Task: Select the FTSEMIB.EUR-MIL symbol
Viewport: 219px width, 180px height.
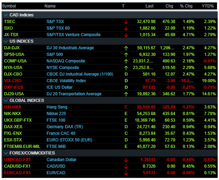Action: pyautogui.click(x=22, y=147)
